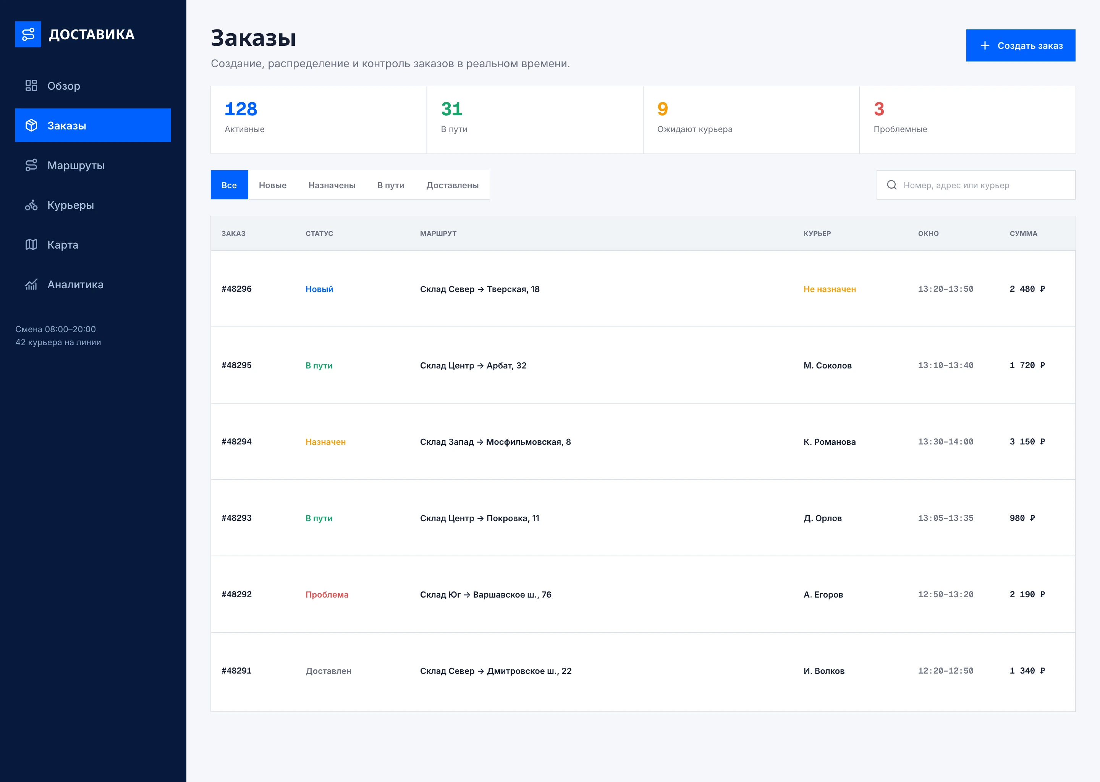Click the Назначен status label
The image size is (1100, 782).
pyautogui.click(x=325, y=441)
